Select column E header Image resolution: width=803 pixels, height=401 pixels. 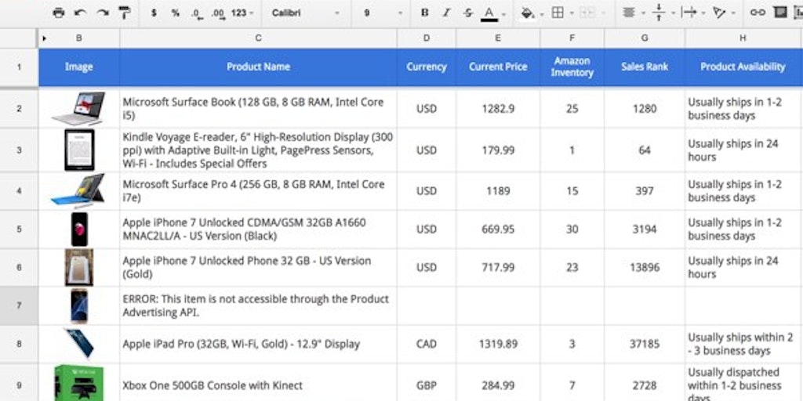pyautogui.click(x=498, y=38)
